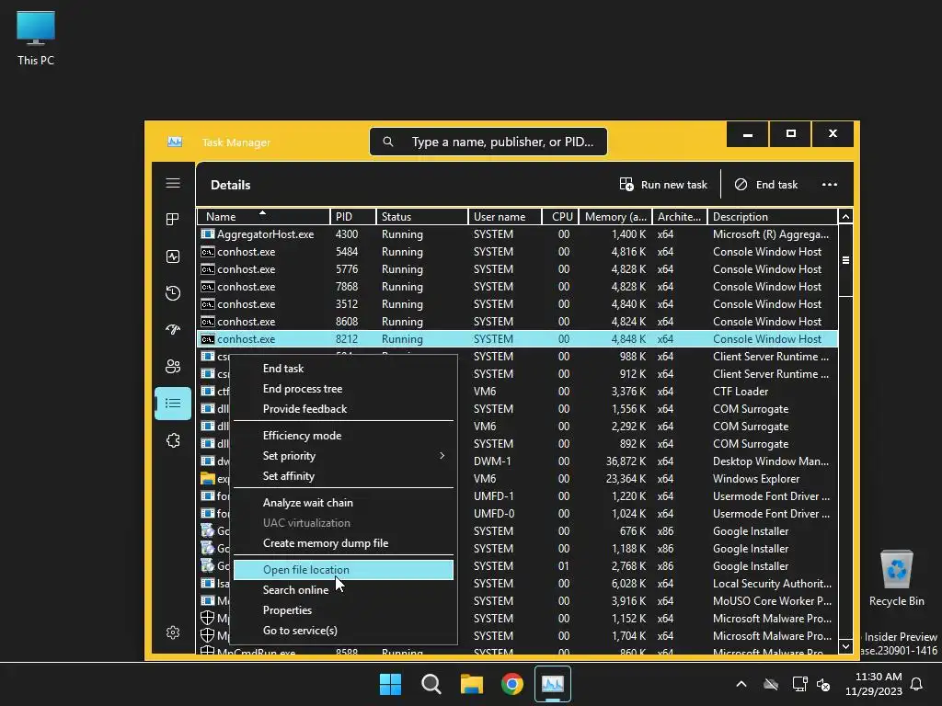
Task: Open the Recycle Bin desktop icon
Action: pyautogui.click(x=896, y=577)
